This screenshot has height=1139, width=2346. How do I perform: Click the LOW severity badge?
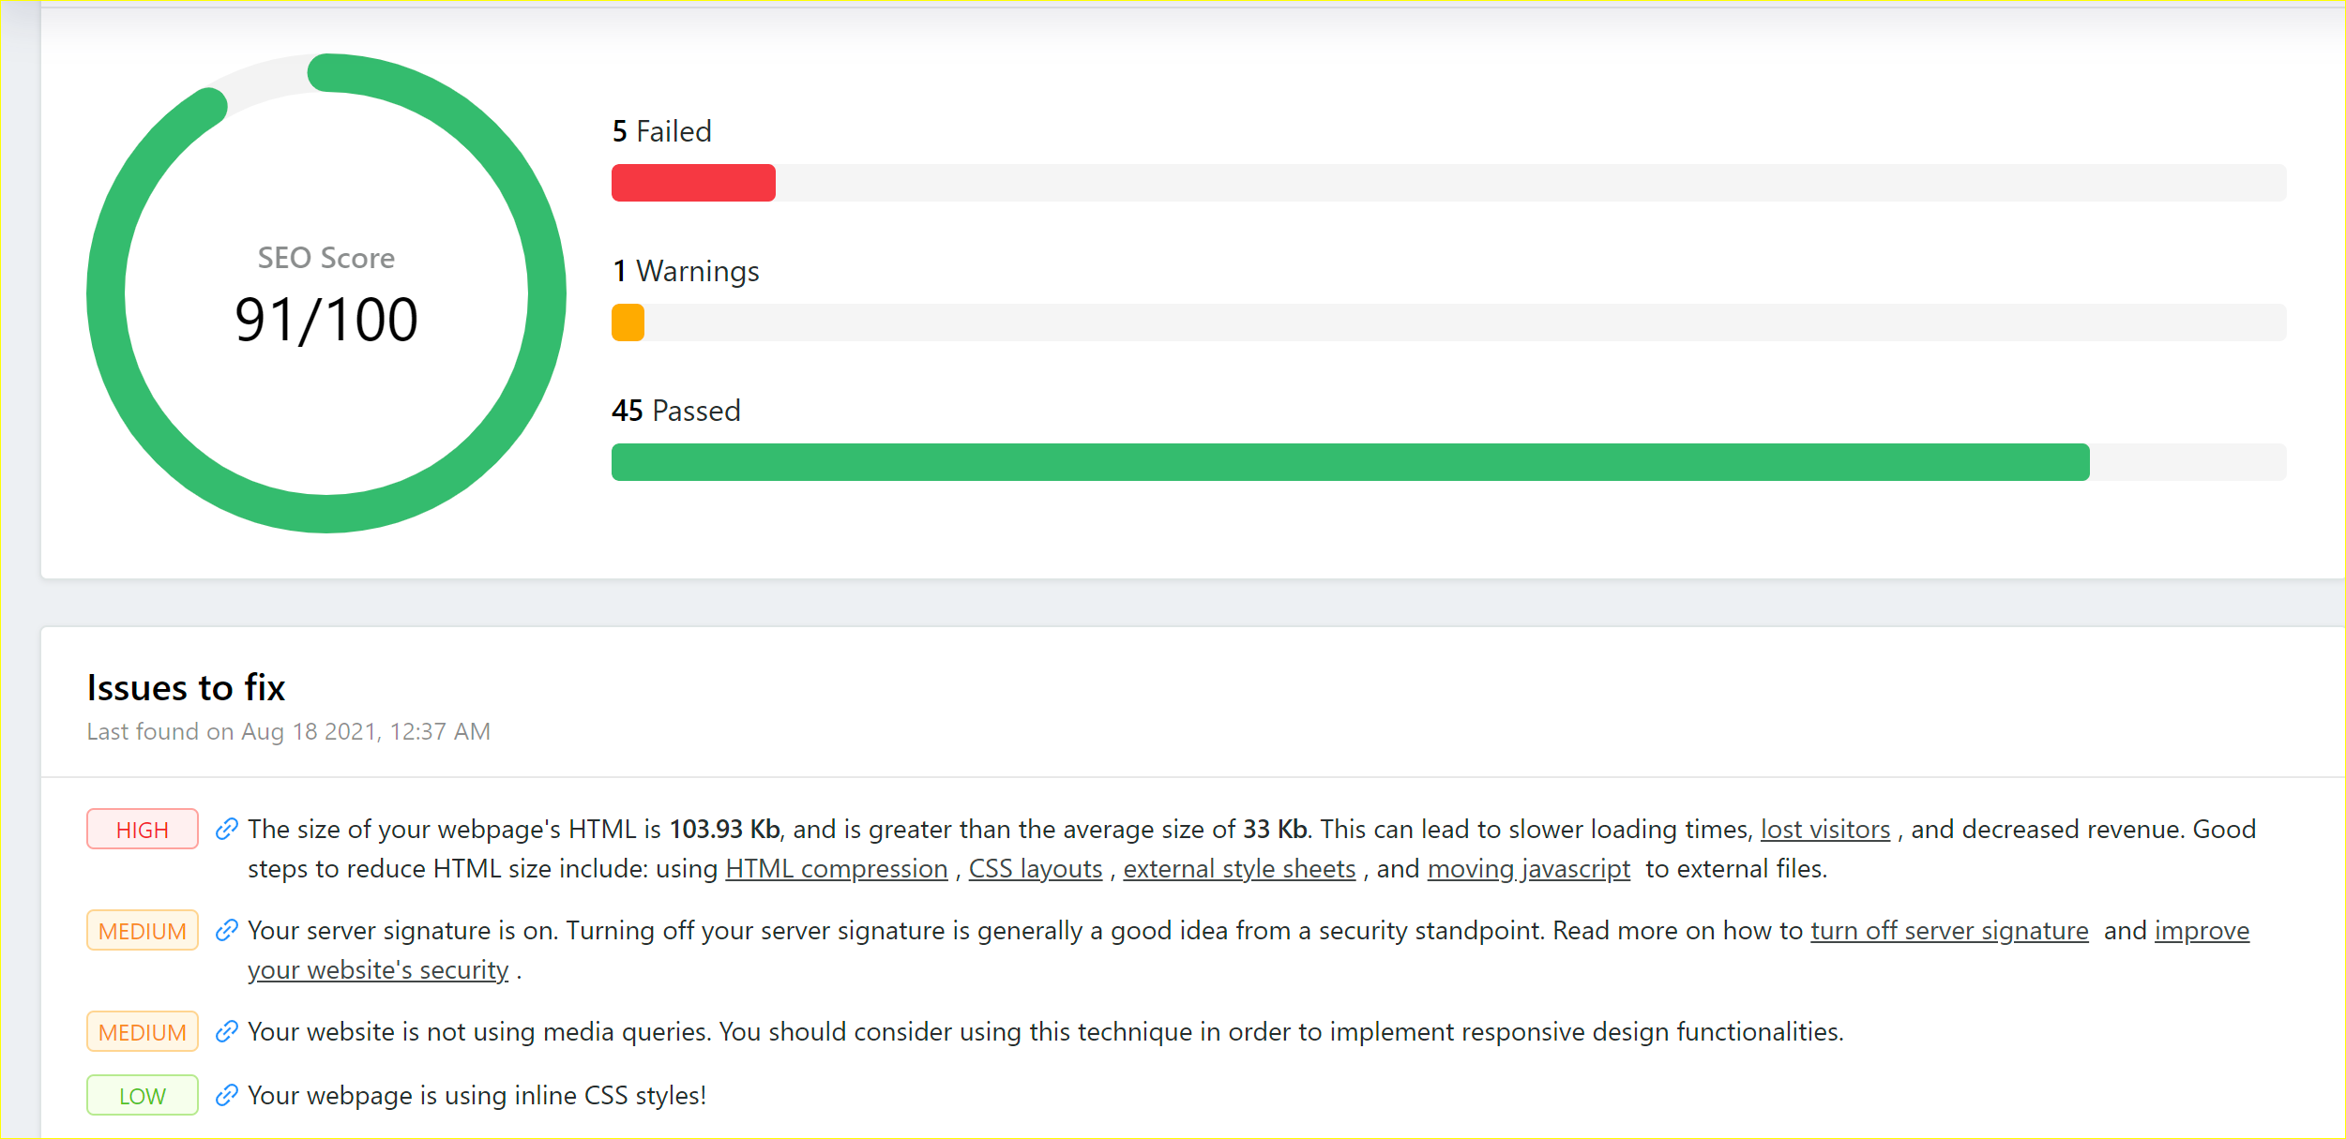143,1095
